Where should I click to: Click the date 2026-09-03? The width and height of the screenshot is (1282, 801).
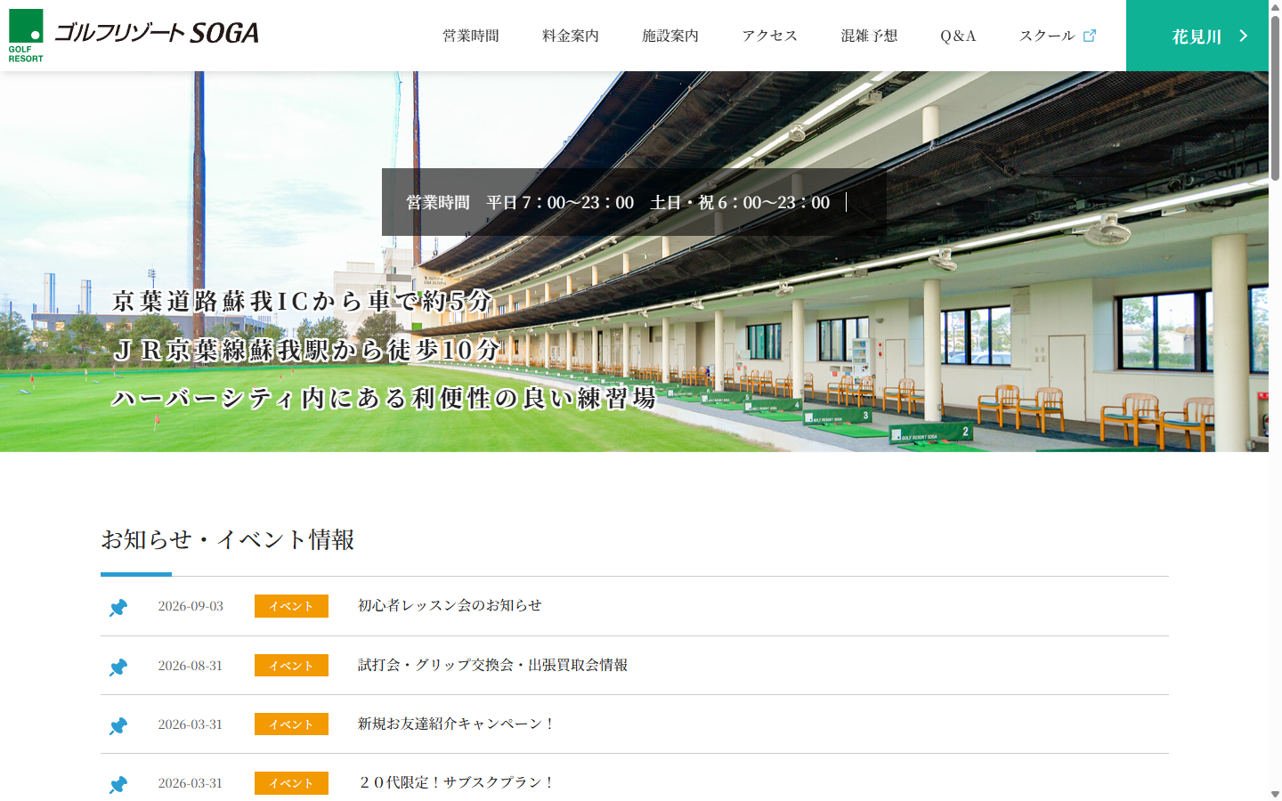pos(191,606)
